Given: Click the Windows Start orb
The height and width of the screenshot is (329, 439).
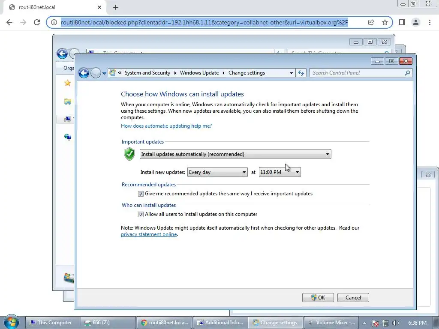Looking at the screenshot, I should pos(12,322).
